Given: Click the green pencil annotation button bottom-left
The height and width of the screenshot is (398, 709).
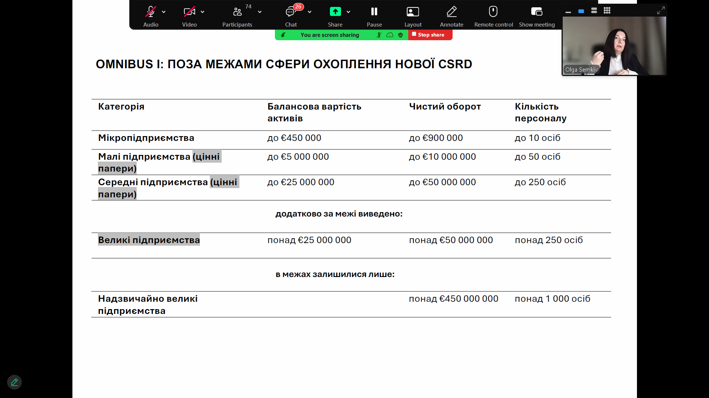Looking at the screenshot, I should click(x=14, y=382).
